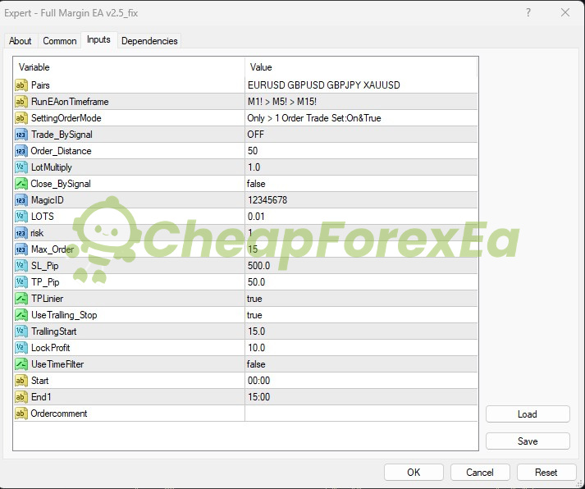Click the double-type icon beside SL_Pip
Viewport: 585px width, 489px height.
coord(21,266)
